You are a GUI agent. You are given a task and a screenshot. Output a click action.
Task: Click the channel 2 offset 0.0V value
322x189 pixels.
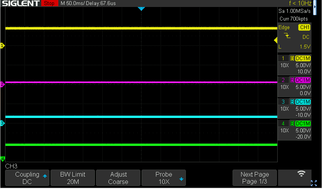point(305,93)
